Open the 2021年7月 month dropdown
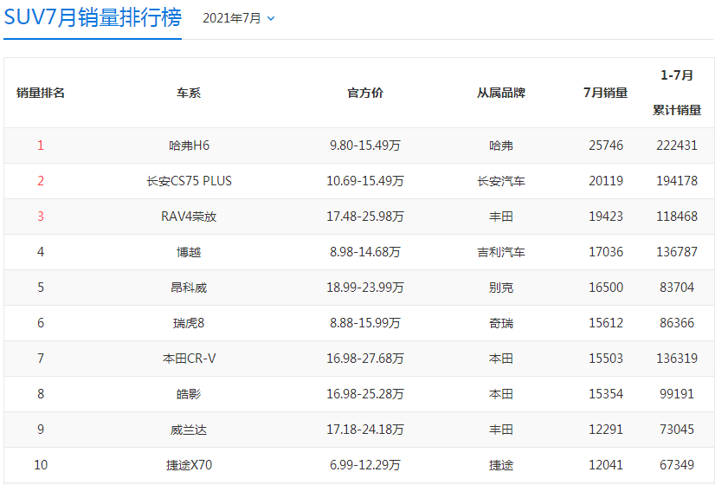This screenshot has height=485, width=715. [232, 18]
